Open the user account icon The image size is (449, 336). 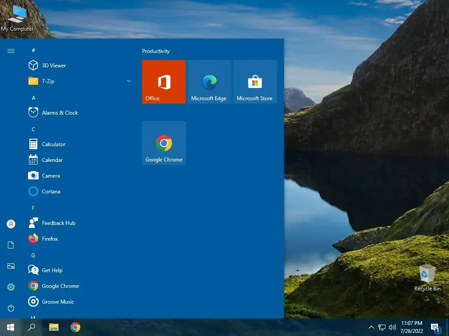11,224
